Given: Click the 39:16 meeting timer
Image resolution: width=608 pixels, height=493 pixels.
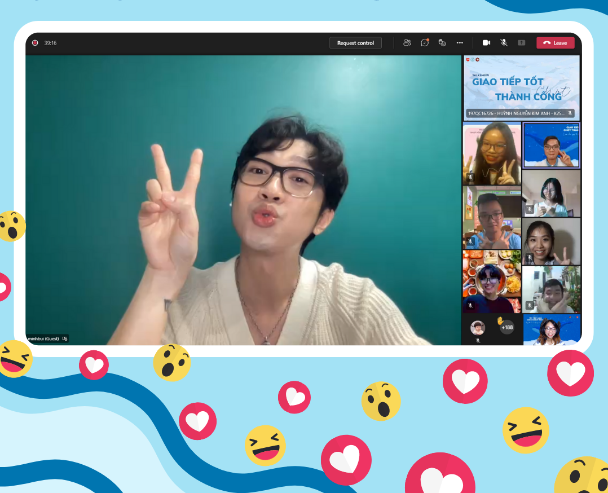Looking at the screenshot, I should tap(50, 43).
